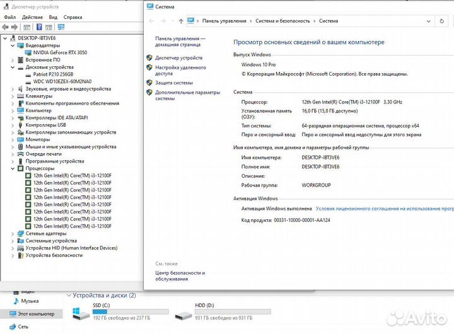Click shield icon beside Защита системы

(149, 83)
